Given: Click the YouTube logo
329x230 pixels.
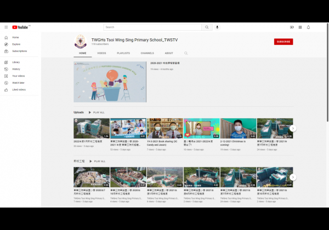Looking at the screenshot, I should click(20, 27).
